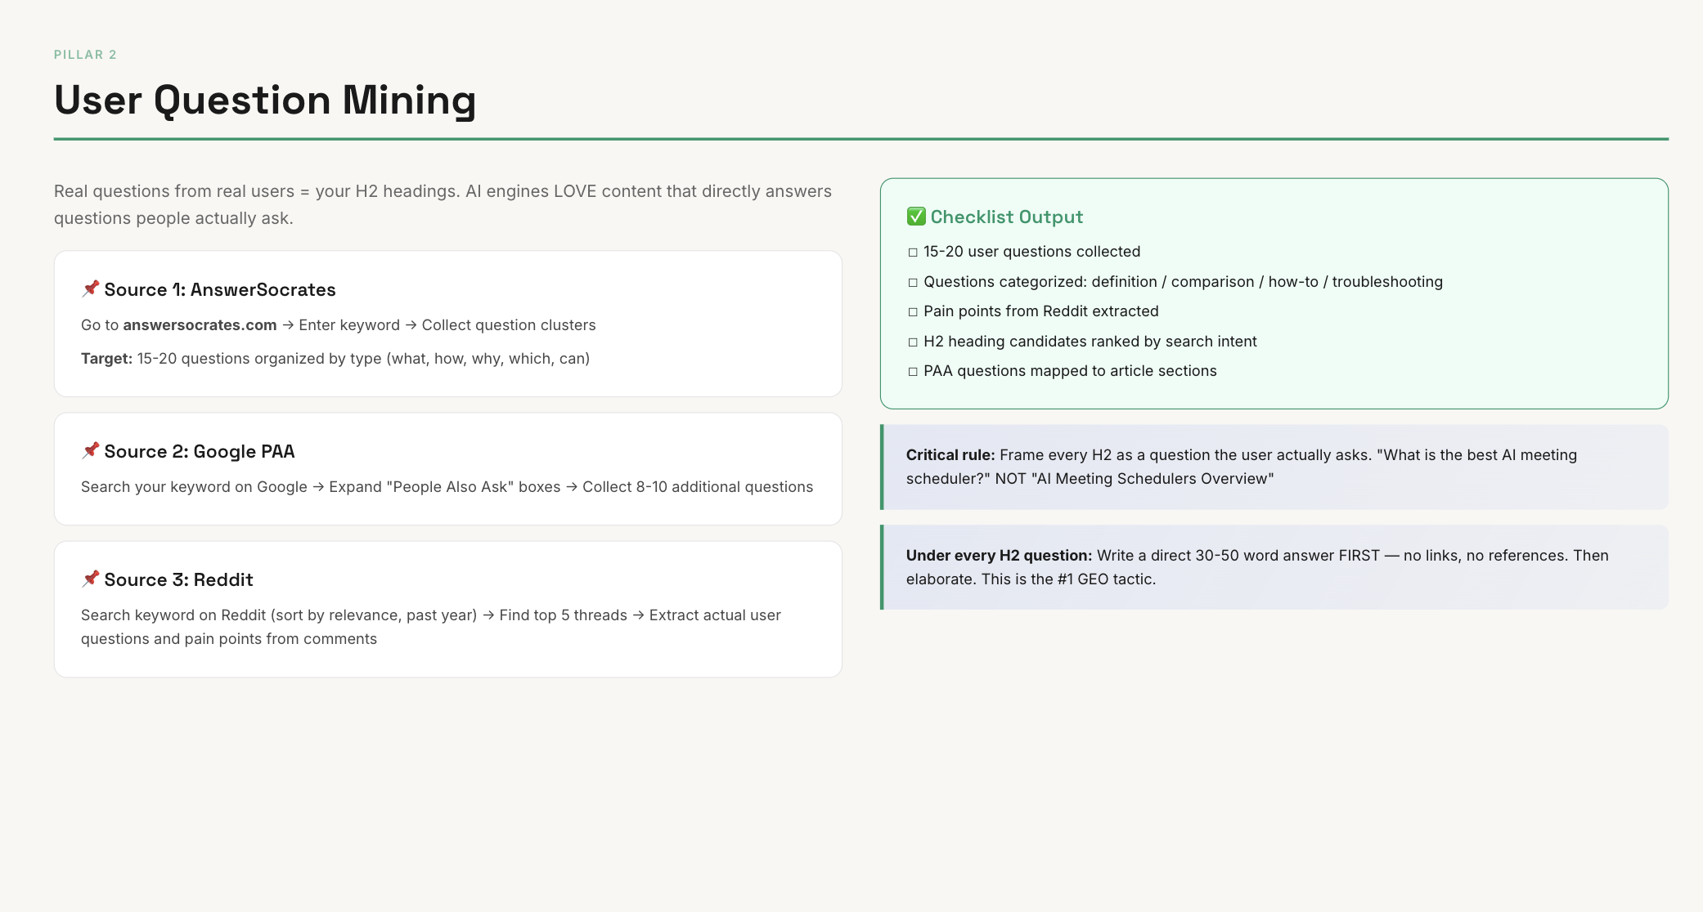Tick 'H2 heading candidates ranked' checkbox
The width and height of the screenshot is (1703, 912).
coord(913,342)
